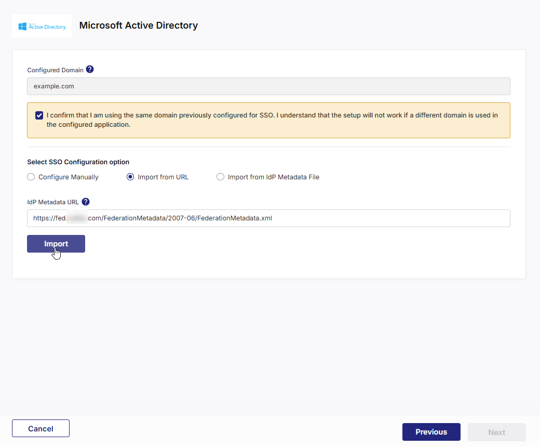Screen dimensions: 540x447
Task: Click the Microsoft Active Directory logo
Action: coord(42,25)
